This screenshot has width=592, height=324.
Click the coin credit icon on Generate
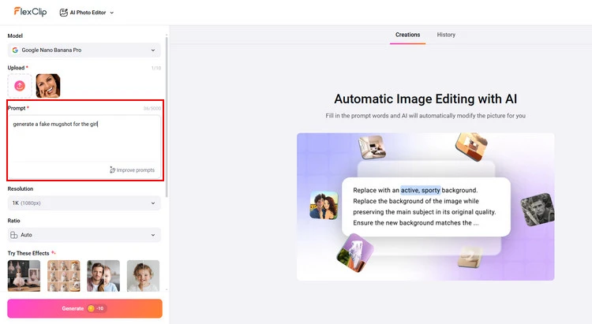click(91, 308)
